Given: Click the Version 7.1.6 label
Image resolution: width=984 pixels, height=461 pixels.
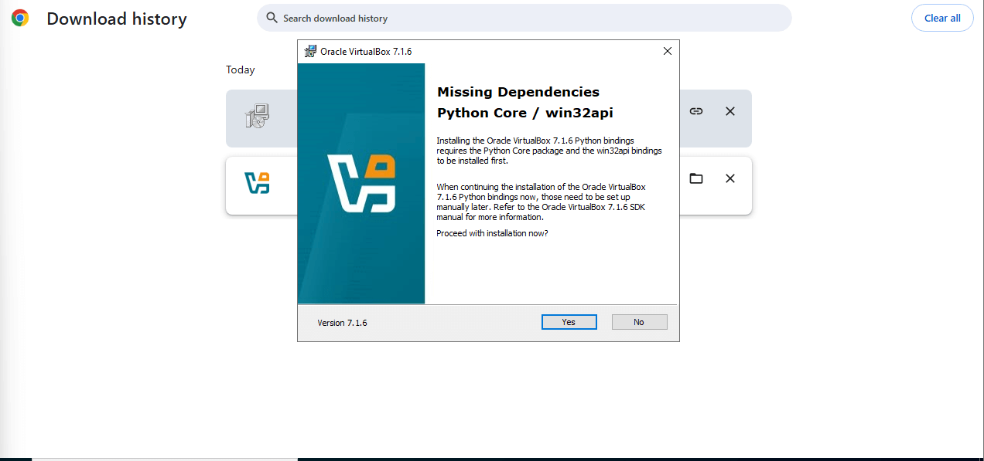Looking at the screenshot, I should (x=342, y=323).
